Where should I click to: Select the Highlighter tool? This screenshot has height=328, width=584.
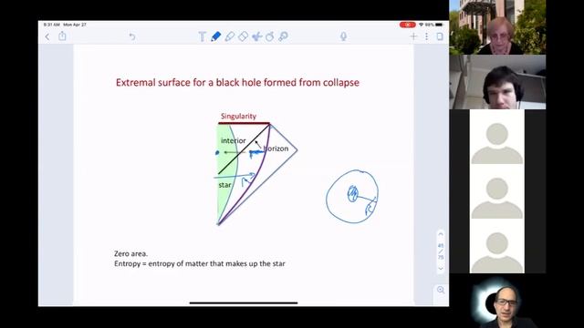click(229, 36)
